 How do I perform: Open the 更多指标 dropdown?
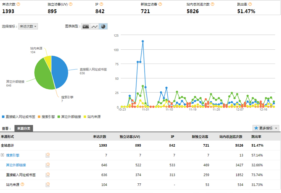point(266,128)
